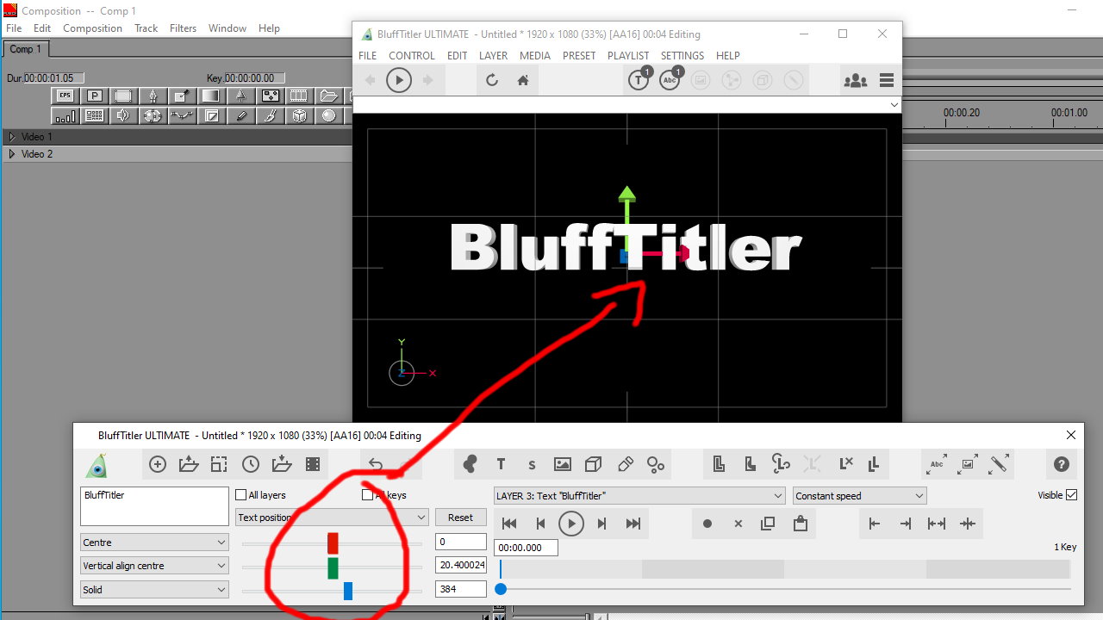Add a text layer with T icon
Screen dimensions: 1103x620
[501, 464]
